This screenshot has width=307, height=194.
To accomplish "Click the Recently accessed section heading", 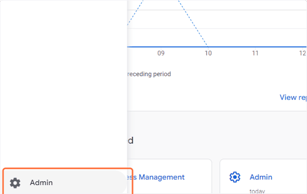I will (130, 140).
